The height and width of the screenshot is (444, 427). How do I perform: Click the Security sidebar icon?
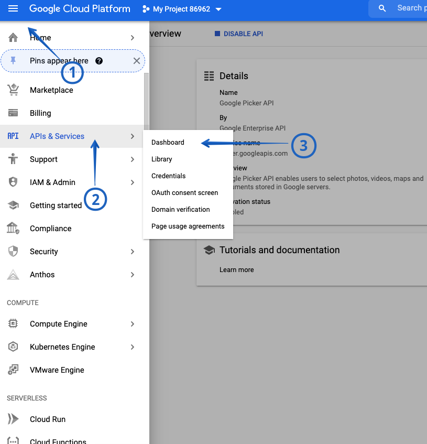coord(13,251)
